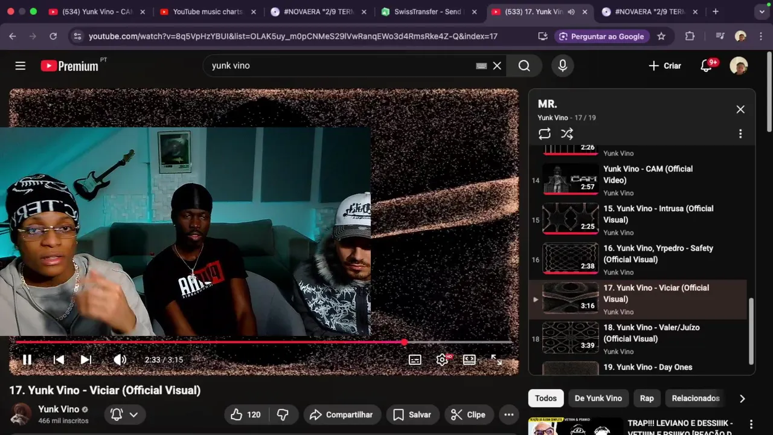Open a new browser tab
The image size is (773, 435).
point(716,11)
